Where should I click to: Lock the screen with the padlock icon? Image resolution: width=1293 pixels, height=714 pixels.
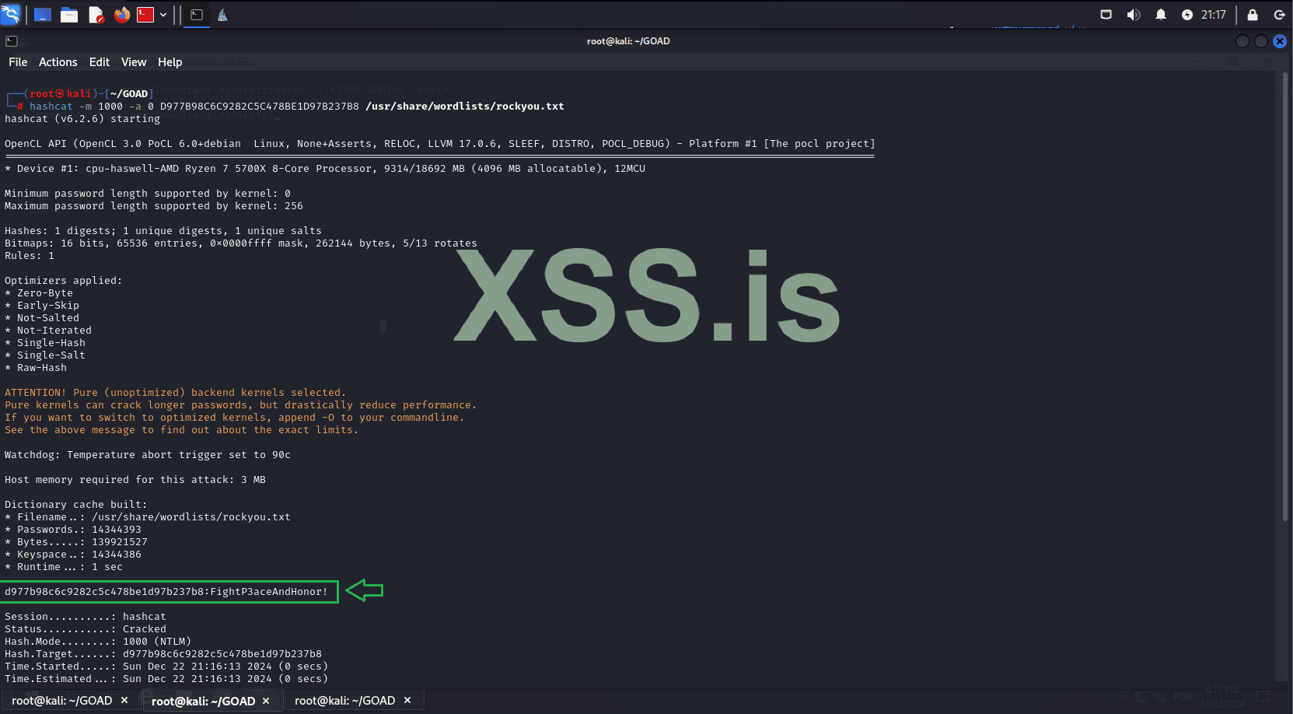point(1253,15)
